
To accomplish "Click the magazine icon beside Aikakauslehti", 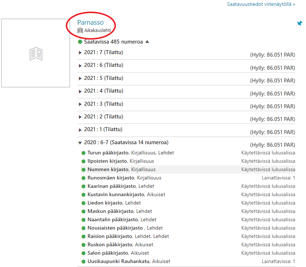I will pos(80,31).
